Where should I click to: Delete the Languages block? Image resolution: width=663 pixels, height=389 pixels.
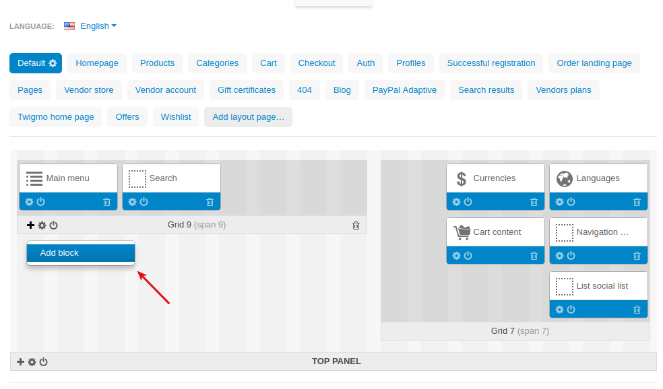click(x=637, y=202)
